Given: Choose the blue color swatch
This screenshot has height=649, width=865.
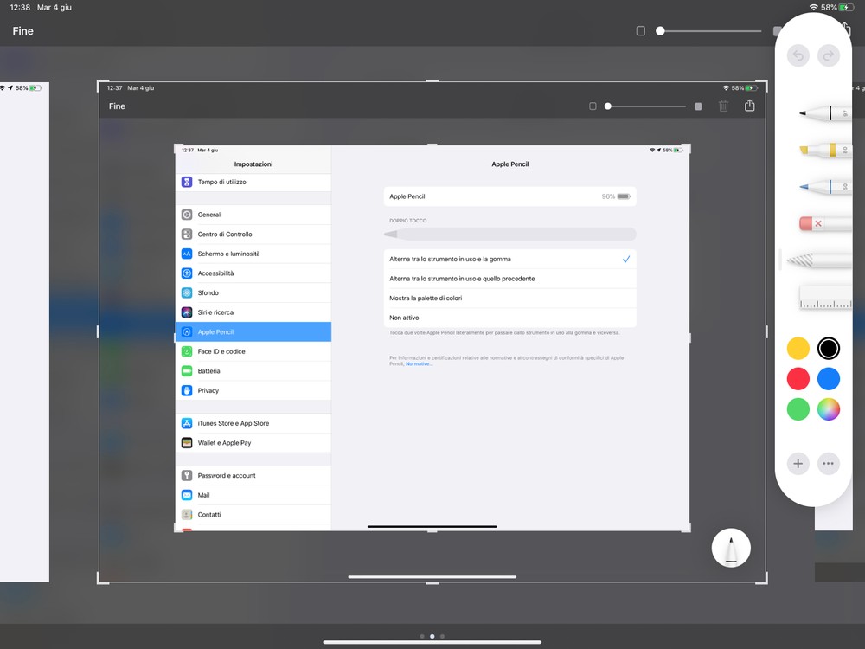Looking at the screenshot, I should pos(828,379).
